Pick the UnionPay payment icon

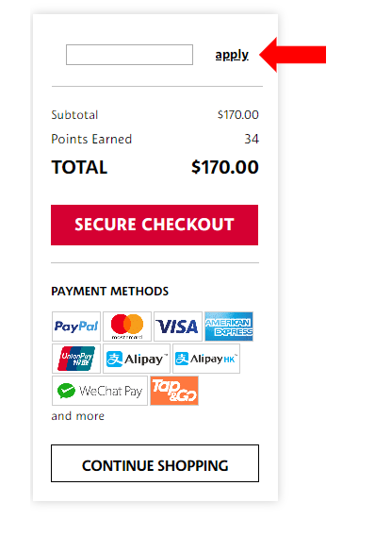point(76,359)
